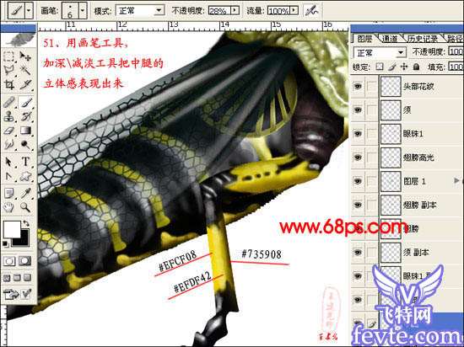Enable airbrush mode in options bar
The height and width of the screenshot is (347, 464).
pyautogui.click(x=310, y=11)
